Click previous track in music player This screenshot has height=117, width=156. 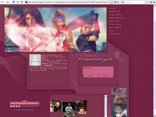(11, 106)
